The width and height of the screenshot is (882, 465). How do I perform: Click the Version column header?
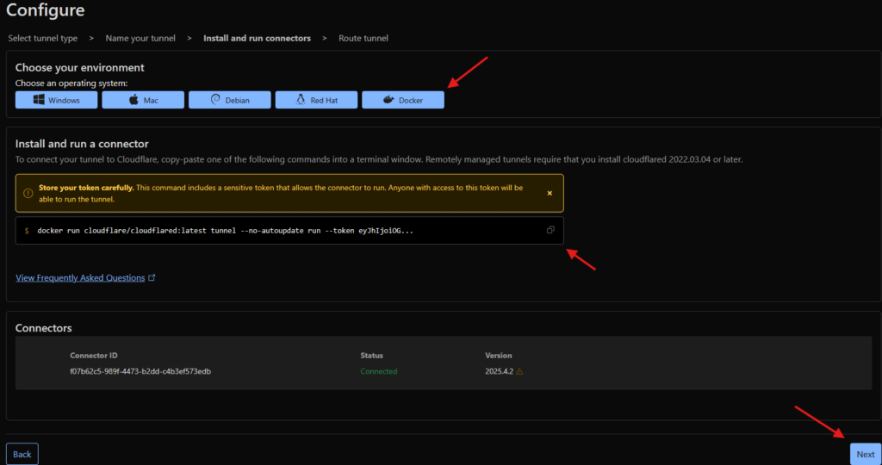[x=499, y=356]
